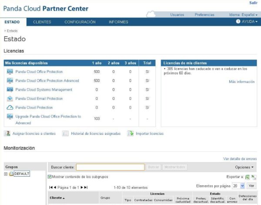
Task: Click the Próxima caducidad column header
Action: coord(183,200)
